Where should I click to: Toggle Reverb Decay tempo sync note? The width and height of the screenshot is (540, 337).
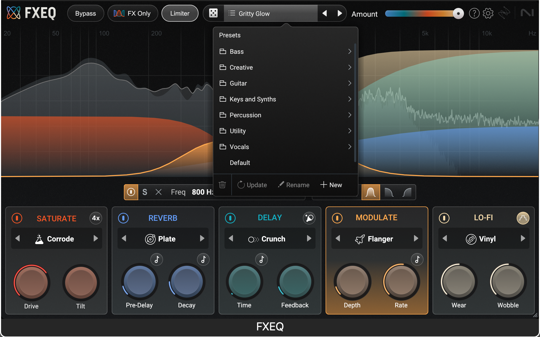pyautogui.click(x=203, y=259)
